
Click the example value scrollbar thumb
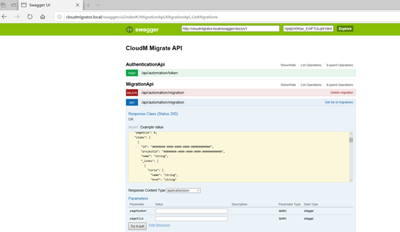pyautogui.click(x=351, y=140)
